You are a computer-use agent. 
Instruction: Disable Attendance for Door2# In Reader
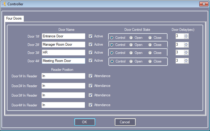(90, 85)
